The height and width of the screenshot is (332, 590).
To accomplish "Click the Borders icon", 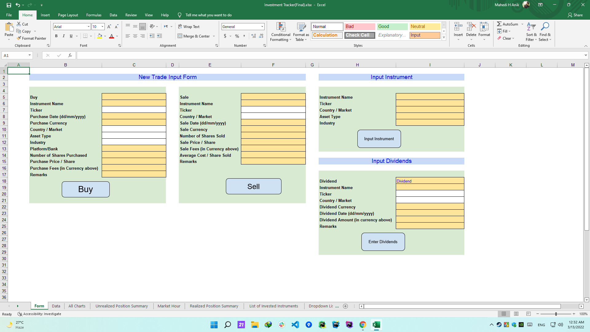I will 85,36.
